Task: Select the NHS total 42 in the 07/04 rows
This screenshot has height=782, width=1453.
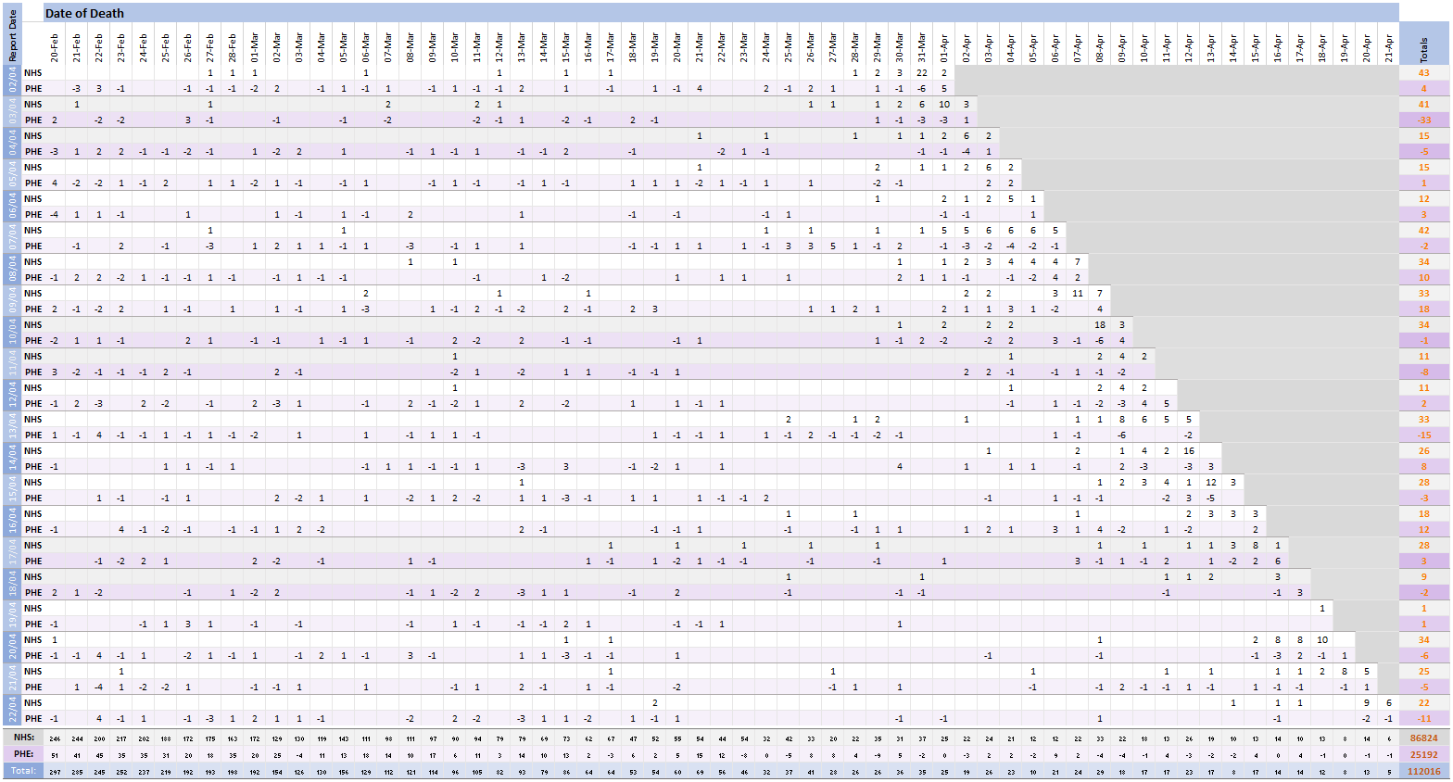Action: point(1424,231)
